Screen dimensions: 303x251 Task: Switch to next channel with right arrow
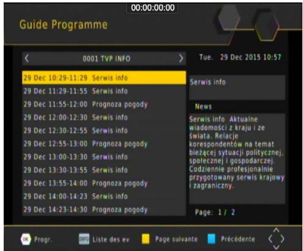(x=181, y=58)
